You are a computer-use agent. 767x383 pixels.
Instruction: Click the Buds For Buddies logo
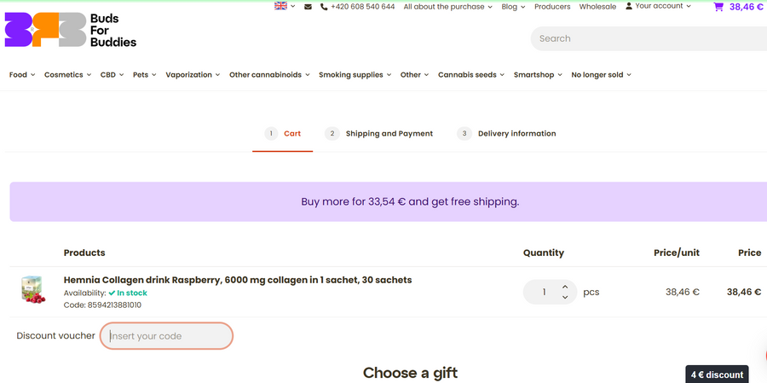click(70, 30)
